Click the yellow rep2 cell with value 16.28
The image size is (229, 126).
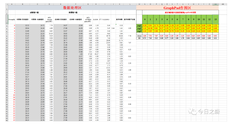click(151, 28)
